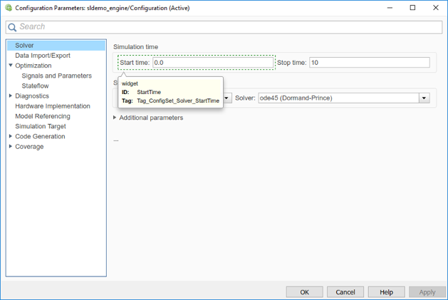Click into the Stop time field
448x300 pixels.
click(370, 63)
